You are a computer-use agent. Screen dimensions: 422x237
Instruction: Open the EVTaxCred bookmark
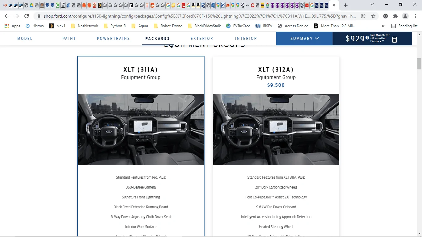(238, 26)
